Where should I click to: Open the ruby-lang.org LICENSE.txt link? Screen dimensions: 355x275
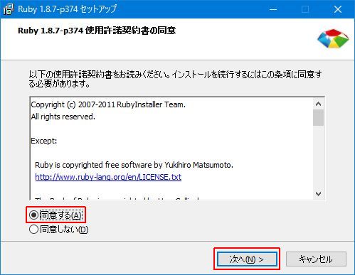pos(108,177)
